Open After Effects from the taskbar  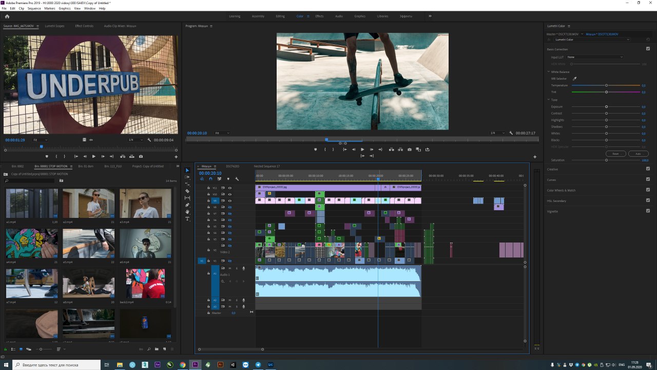point(158,365)
